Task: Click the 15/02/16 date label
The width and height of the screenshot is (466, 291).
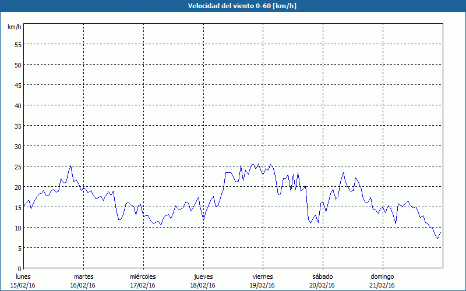Action: pos(23,285)
